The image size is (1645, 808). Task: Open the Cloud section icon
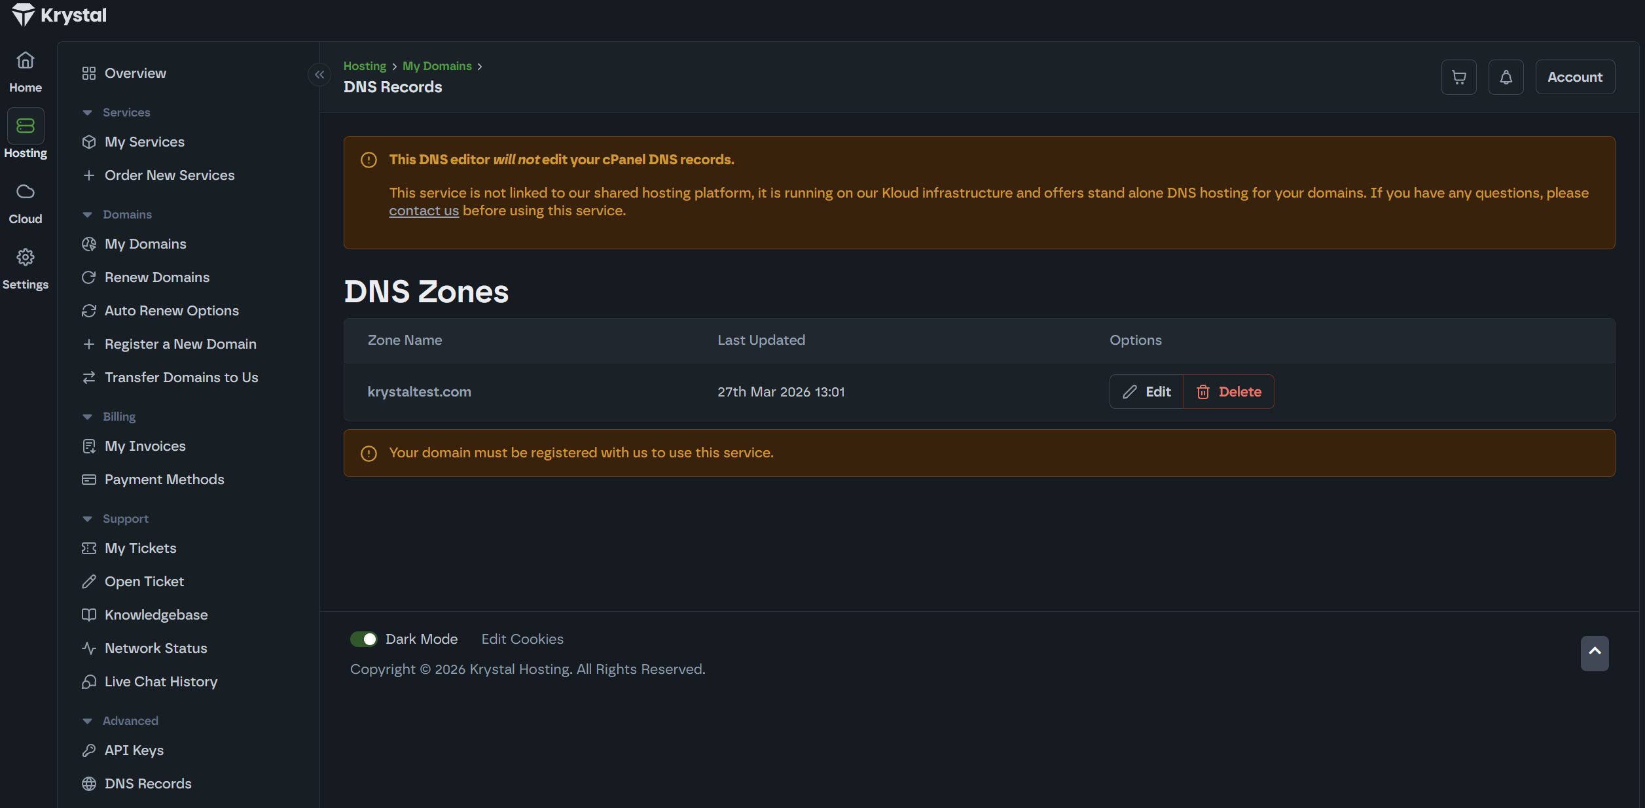click(26, 203)
